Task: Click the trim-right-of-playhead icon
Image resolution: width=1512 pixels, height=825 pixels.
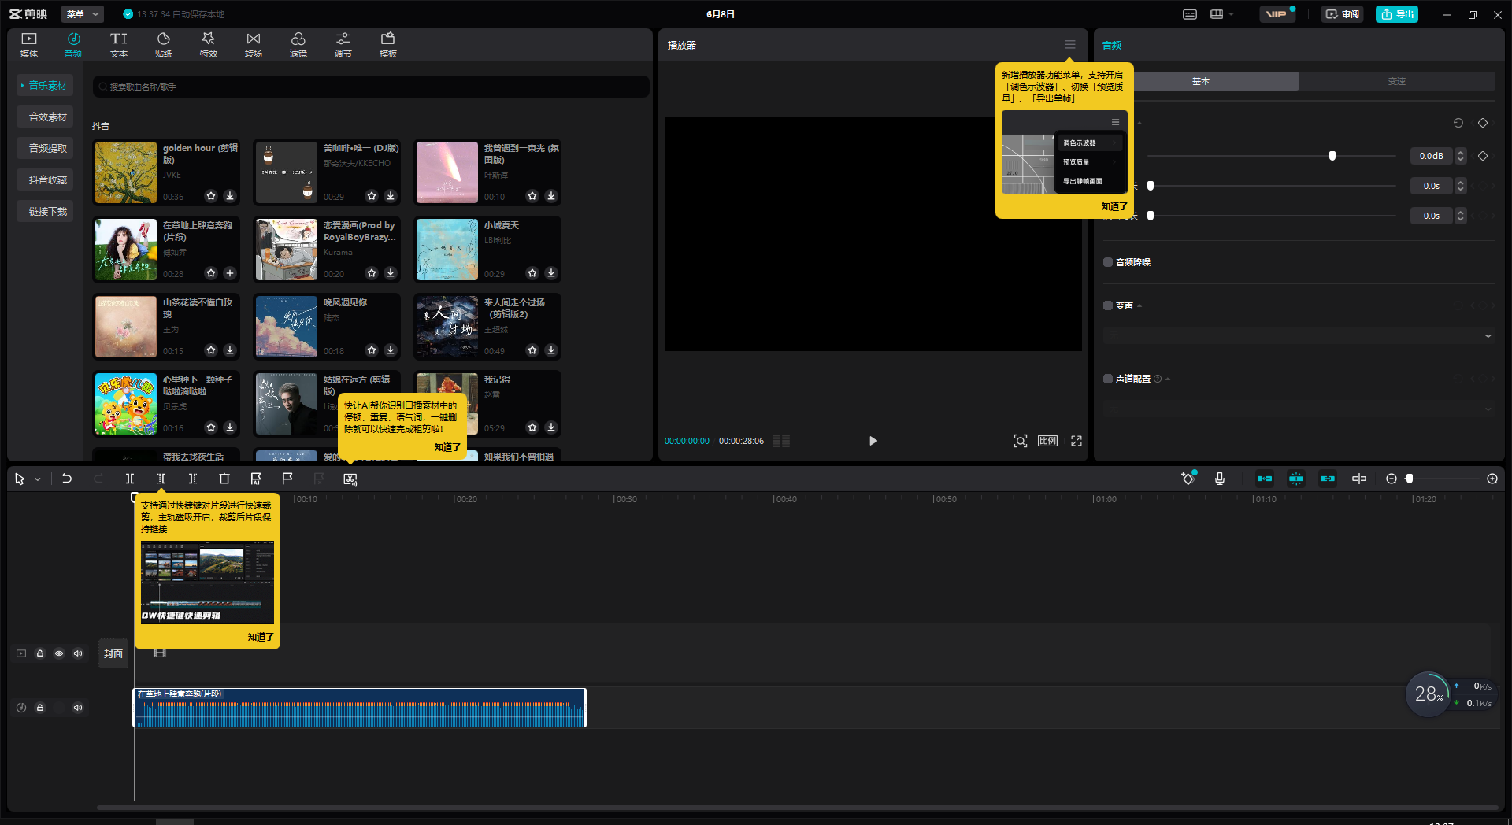Action: tap(193, 479)
